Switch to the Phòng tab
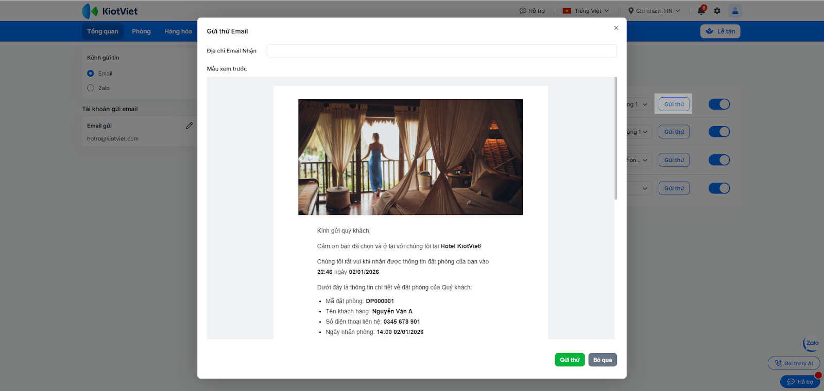This screenshot has height=391, width=824. tap(141, 31)
